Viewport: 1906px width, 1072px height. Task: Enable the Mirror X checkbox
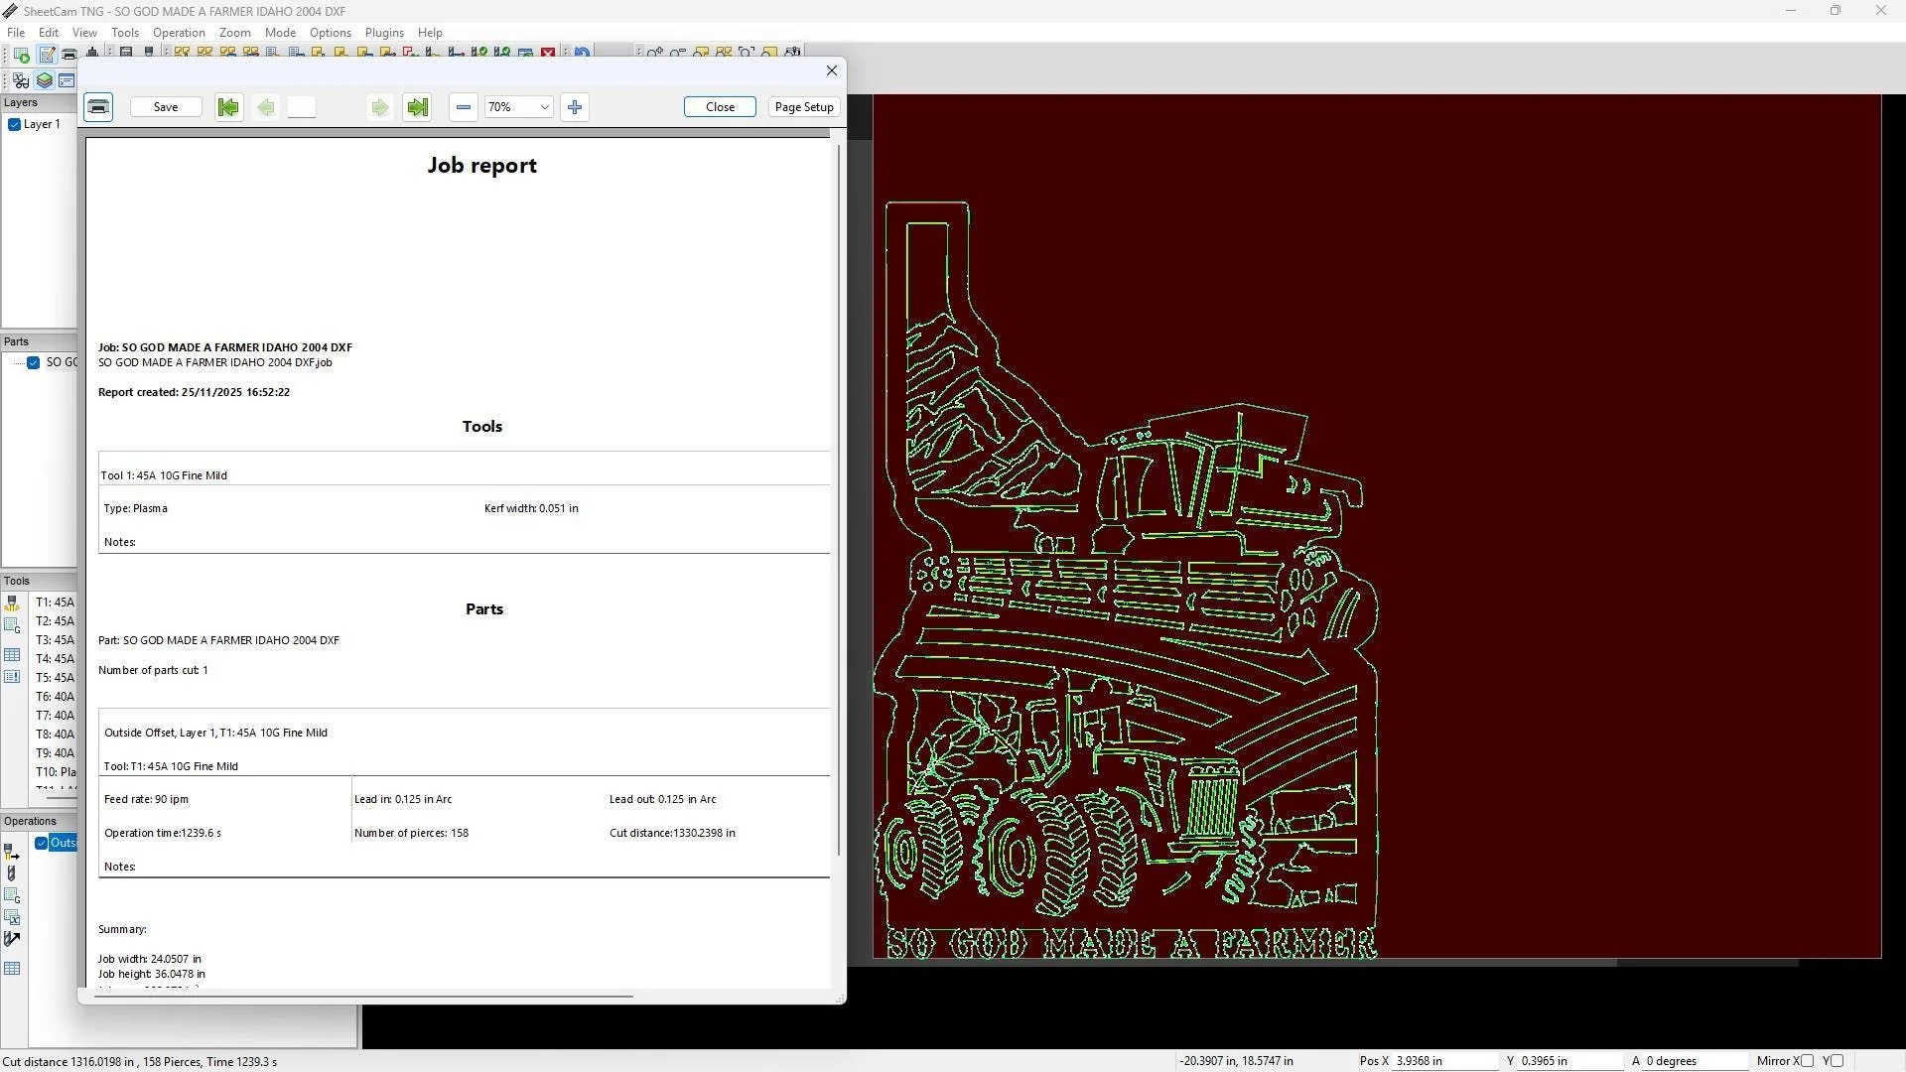(x=1807, y=1061)
